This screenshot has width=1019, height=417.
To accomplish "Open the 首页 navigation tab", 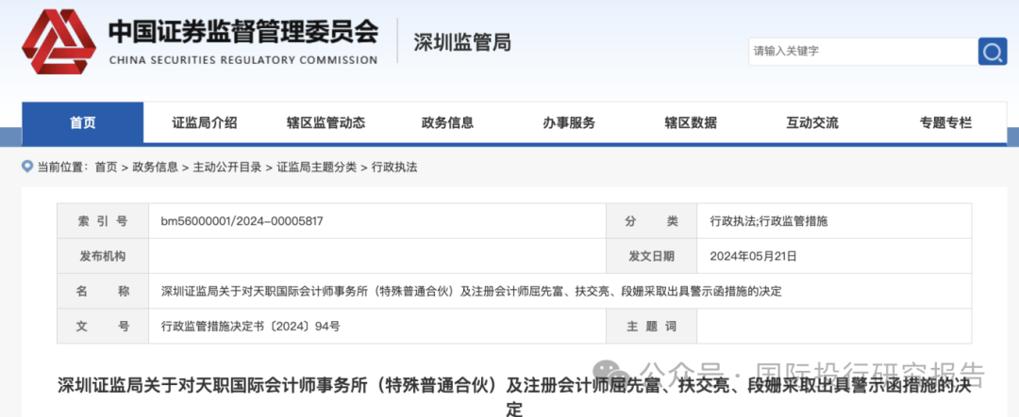I will click(82, 122).
